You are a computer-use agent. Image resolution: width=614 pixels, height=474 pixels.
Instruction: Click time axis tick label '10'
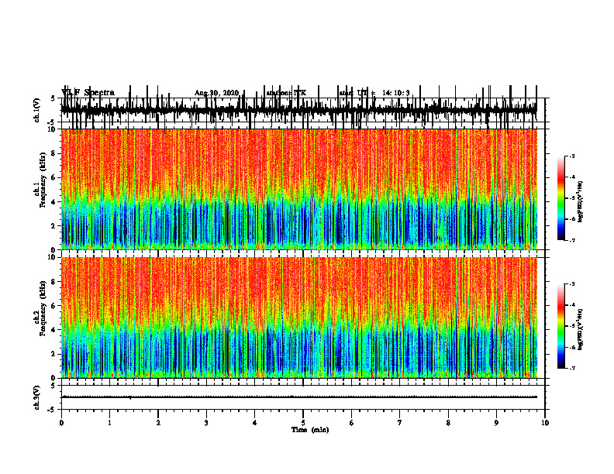pos(545,423)
